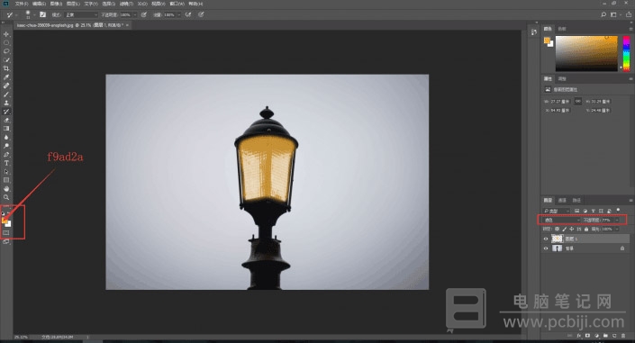Open the second item in menu bar (Edit)
This screenshot has width=635, height=343.
(39, 4)
